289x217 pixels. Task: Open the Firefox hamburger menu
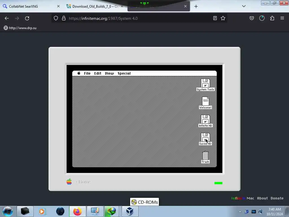[282, 18]
